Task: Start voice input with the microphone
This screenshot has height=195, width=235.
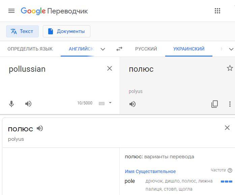Action: (11, 104)
